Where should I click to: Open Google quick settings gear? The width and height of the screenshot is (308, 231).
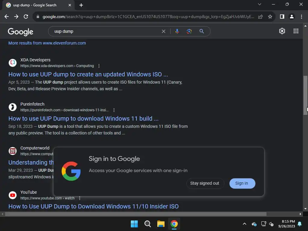(282, 31)
